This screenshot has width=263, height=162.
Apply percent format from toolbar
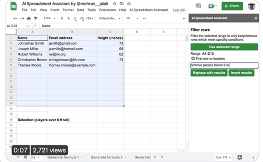click(x=68, y=18)
